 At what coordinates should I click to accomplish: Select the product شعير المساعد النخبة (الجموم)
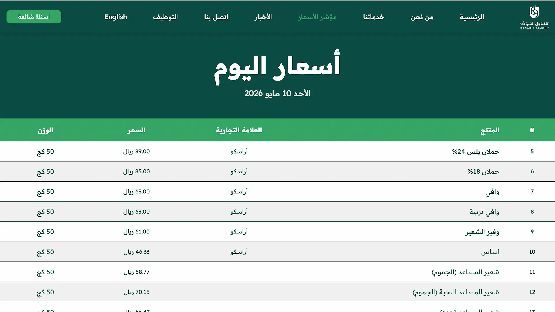pos(456,292)
